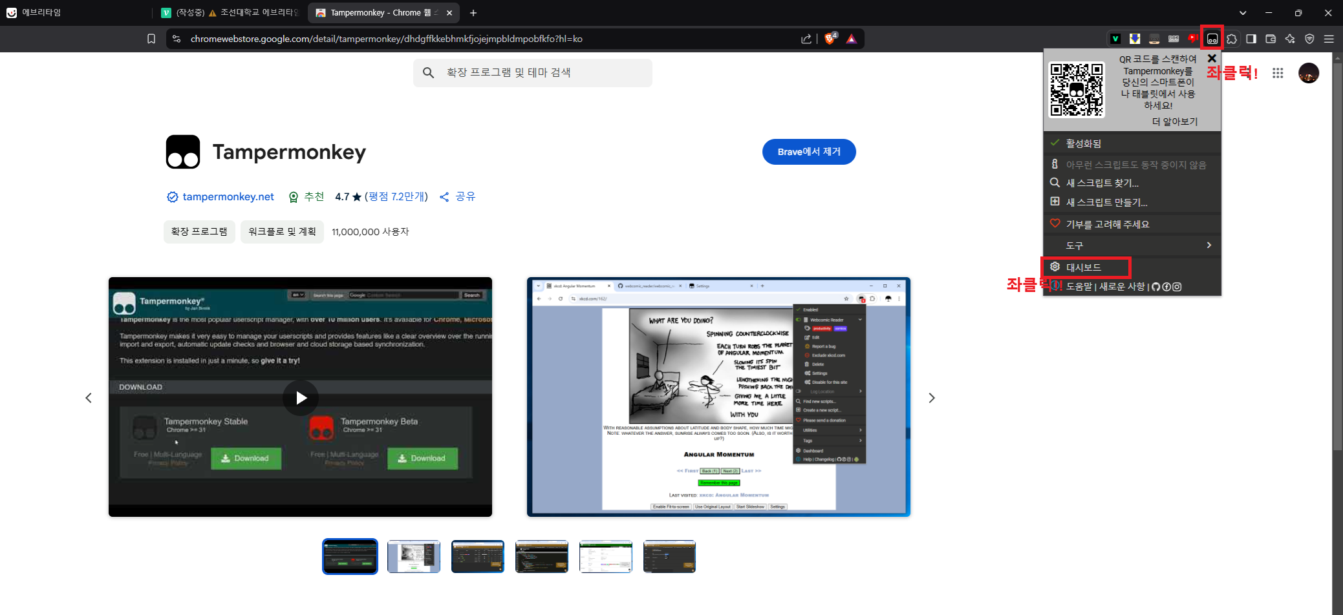This screenshot has width=1343, height=615.
Task: View site information icon in address bar
Action: click(177, 39)
